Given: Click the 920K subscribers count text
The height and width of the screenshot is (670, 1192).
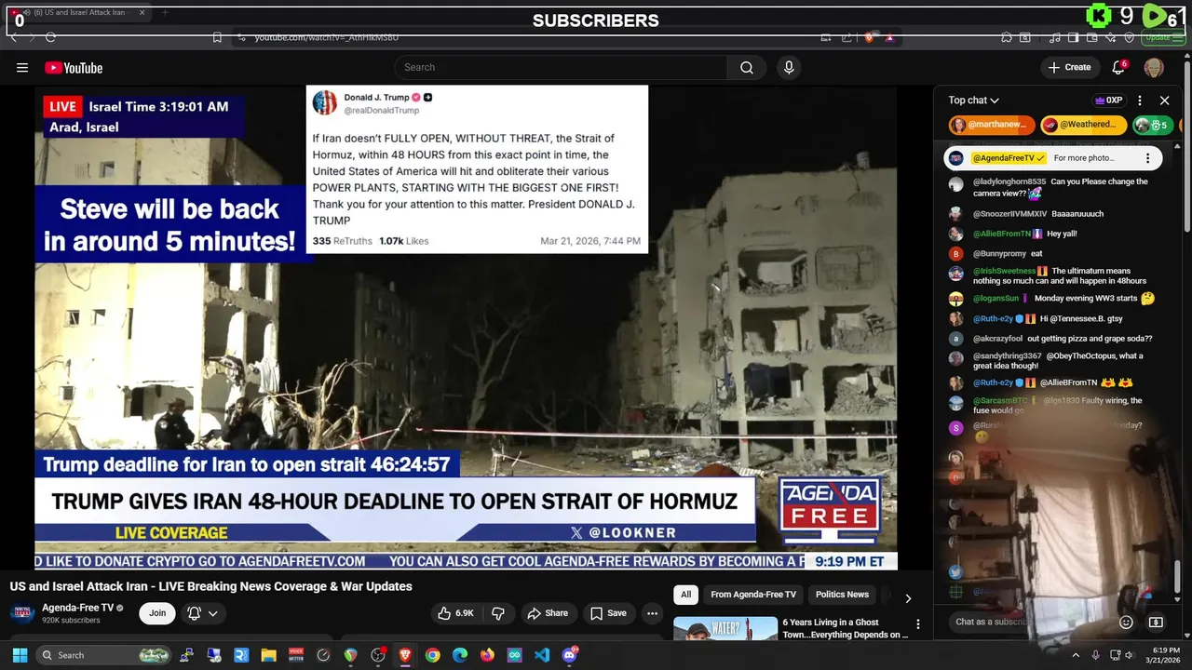Looking at the screenshot, I should 71,621.
